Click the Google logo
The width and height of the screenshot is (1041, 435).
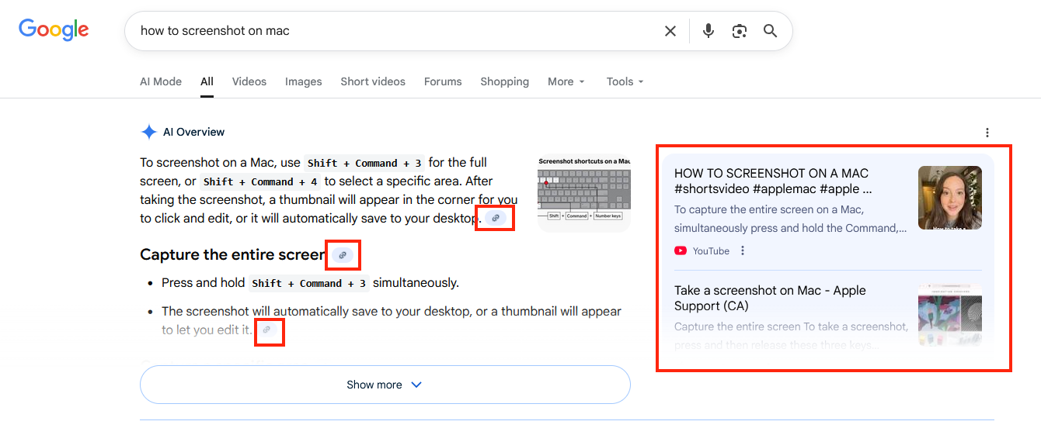[x=54, y=30]
